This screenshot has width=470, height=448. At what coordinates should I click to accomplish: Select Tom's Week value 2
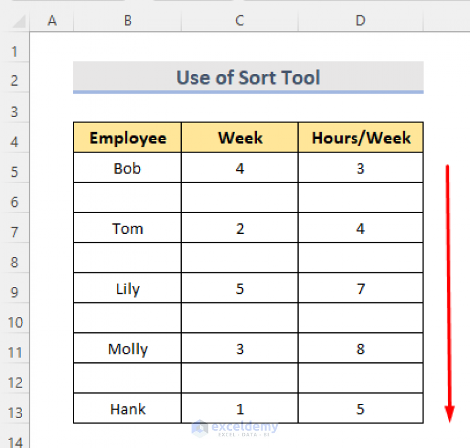240,228
